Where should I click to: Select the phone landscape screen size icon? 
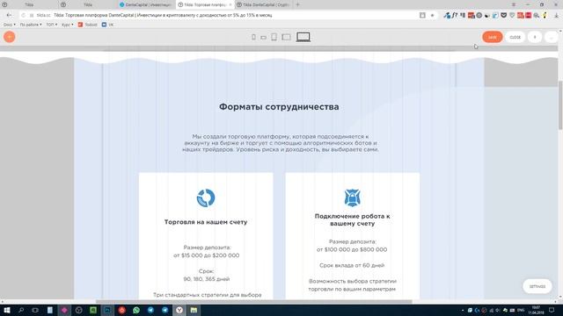(x=264, y=38)
